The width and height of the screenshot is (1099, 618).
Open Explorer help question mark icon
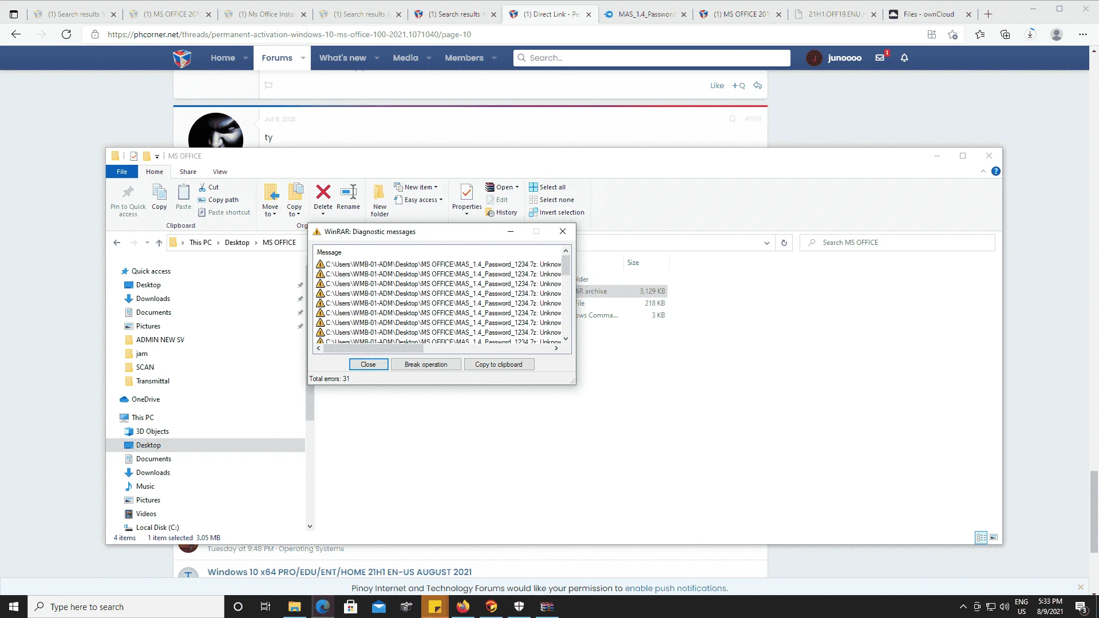pyautogui.click(x=996, y=171)
